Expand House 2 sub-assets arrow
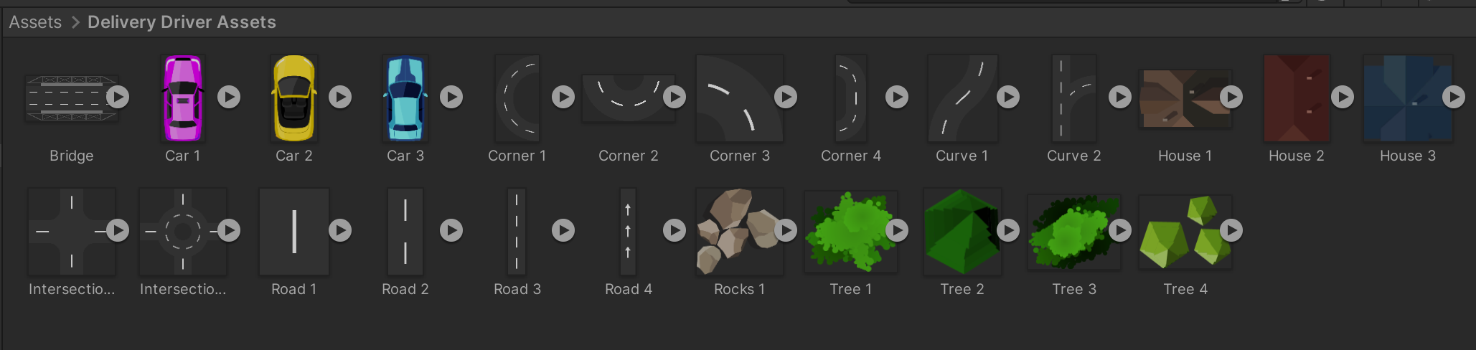Screen dimensions: 1476x350 pyautogui.click(x=1343, y=97)
